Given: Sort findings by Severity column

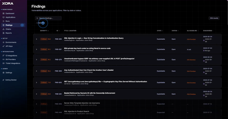Looking at the screenshot, I should pos(44,31).
